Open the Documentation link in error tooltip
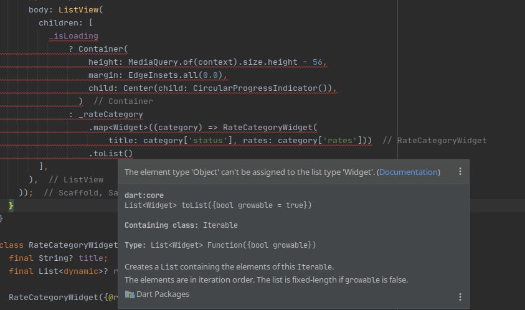Image resolution: width=525 pixels, height=310 pixels. coord(408,172)
